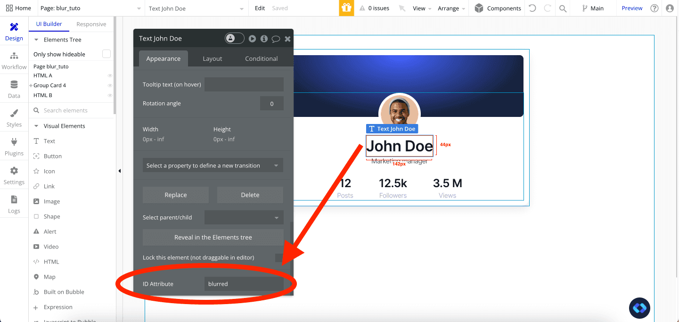
Task: Switch to the Responsive tab
Action: pos(91,24)
